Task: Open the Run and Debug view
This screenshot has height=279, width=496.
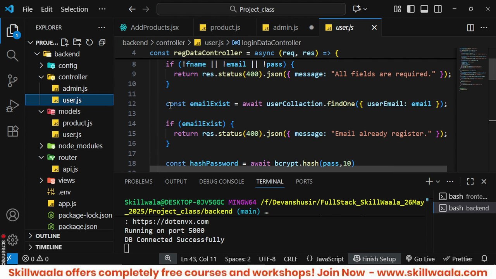Action: (x=12, y=105)
